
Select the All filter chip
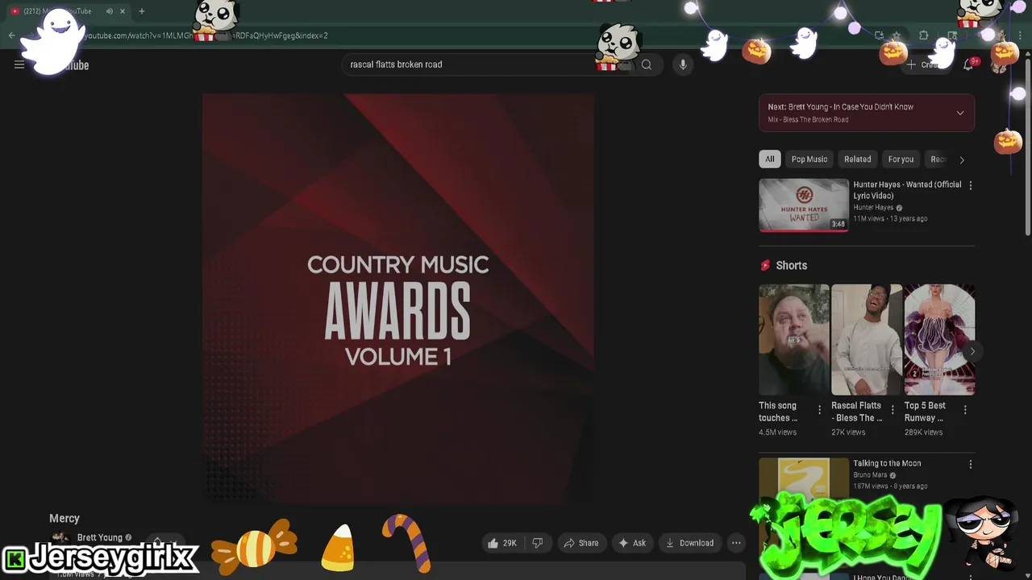coord(770,159)
